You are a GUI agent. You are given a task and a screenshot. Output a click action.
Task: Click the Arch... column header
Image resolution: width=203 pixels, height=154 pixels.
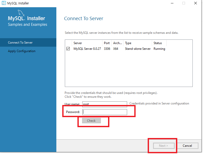point(118,43)
